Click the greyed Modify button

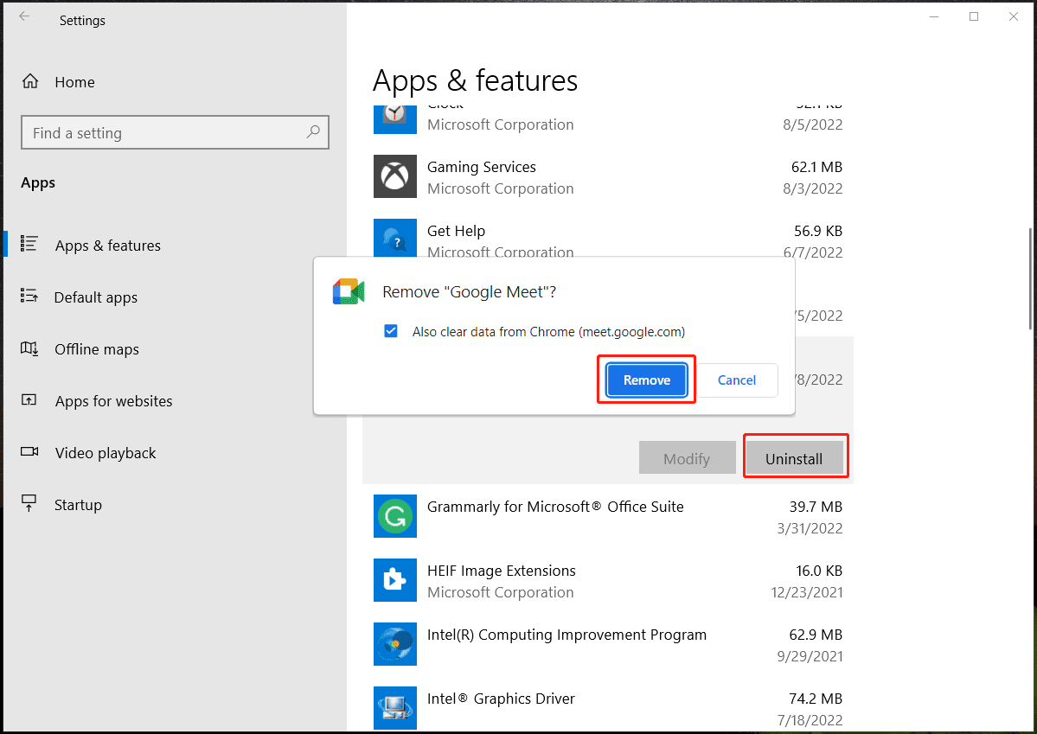pyautogui.click(x=687, y=458)
